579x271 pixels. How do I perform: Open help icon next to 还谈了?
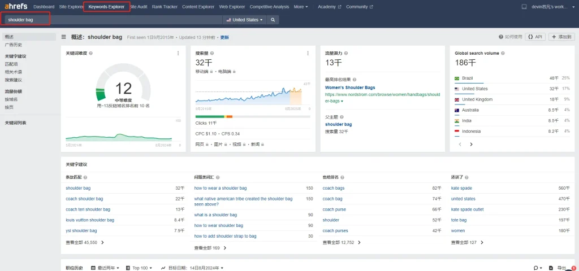pyautogui.click(x=466, y=177)
